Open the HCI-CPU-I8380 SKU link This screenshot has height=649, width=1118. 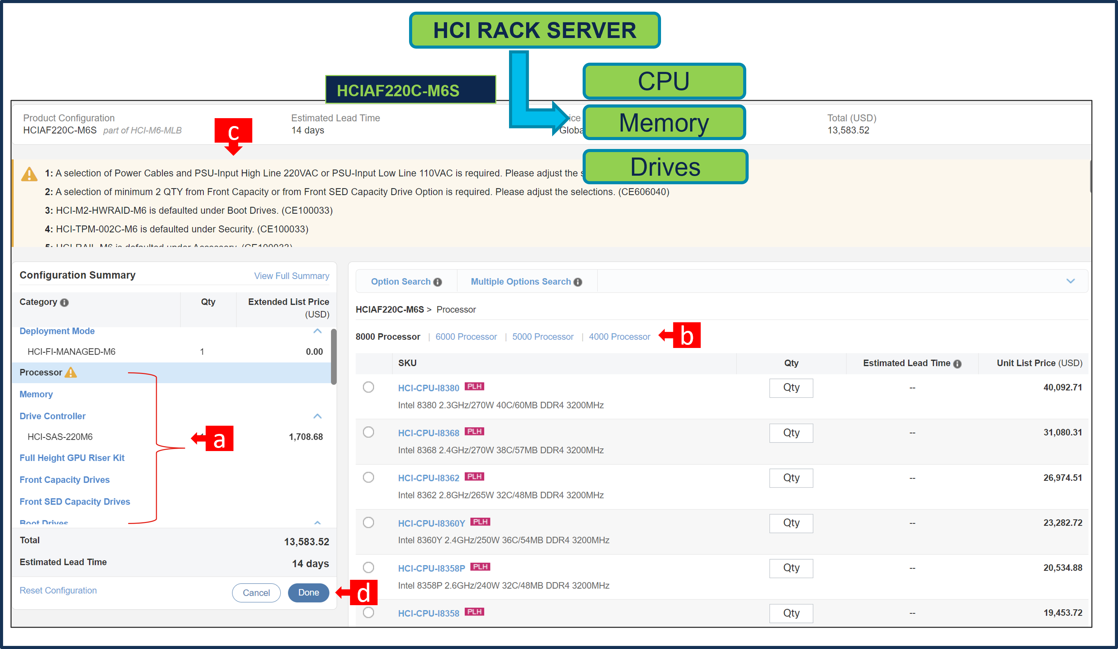[x=429, y=388]
